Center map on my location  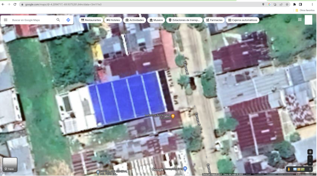(310, 152)
